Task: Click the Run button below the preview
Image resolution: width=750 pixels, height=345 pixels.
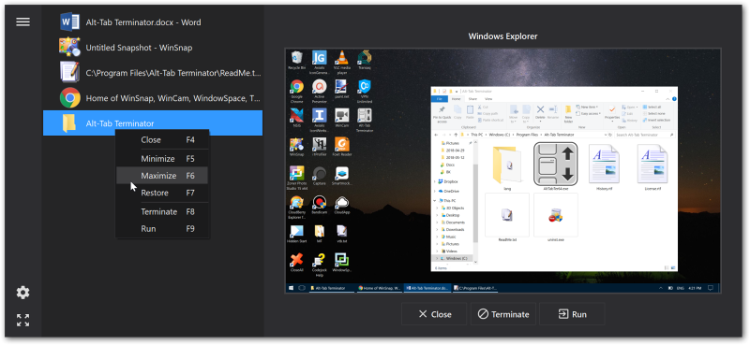Action: (572, 314)
